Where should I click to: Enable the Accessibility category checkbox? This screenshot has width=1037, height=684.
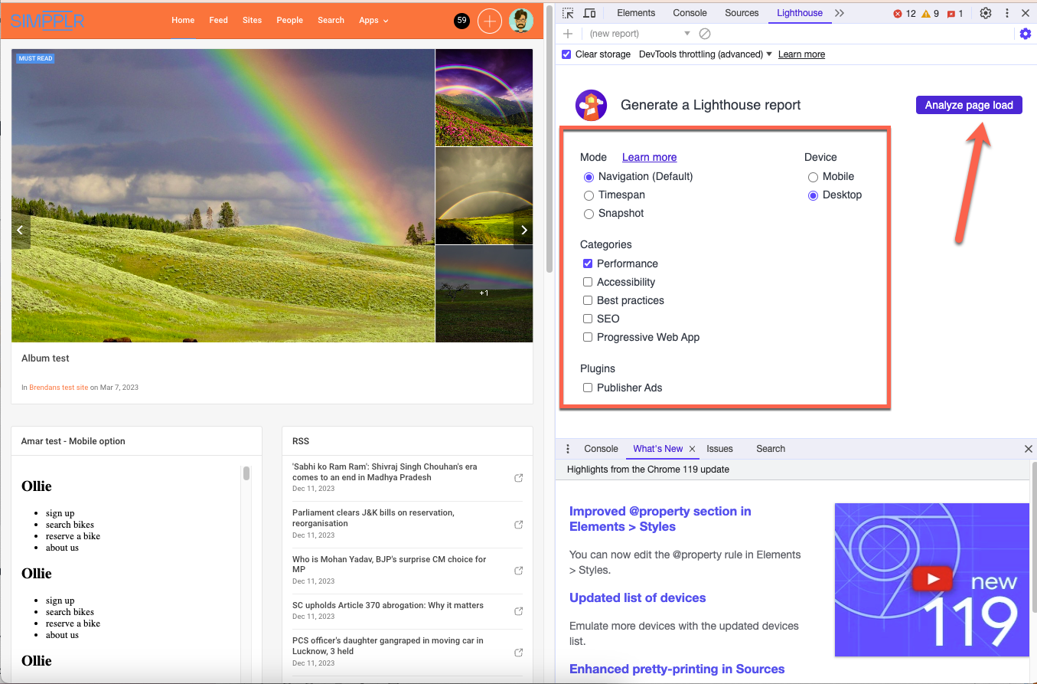(588, 282)
